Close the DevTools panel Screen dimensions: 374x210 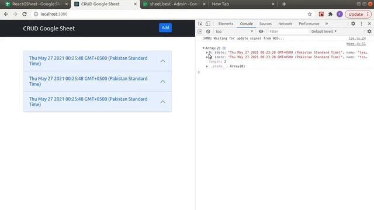369,23
